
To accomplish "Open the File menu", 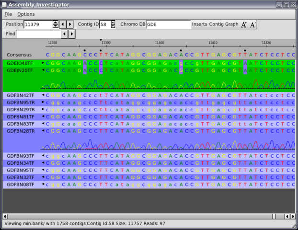I will (8, 14).
